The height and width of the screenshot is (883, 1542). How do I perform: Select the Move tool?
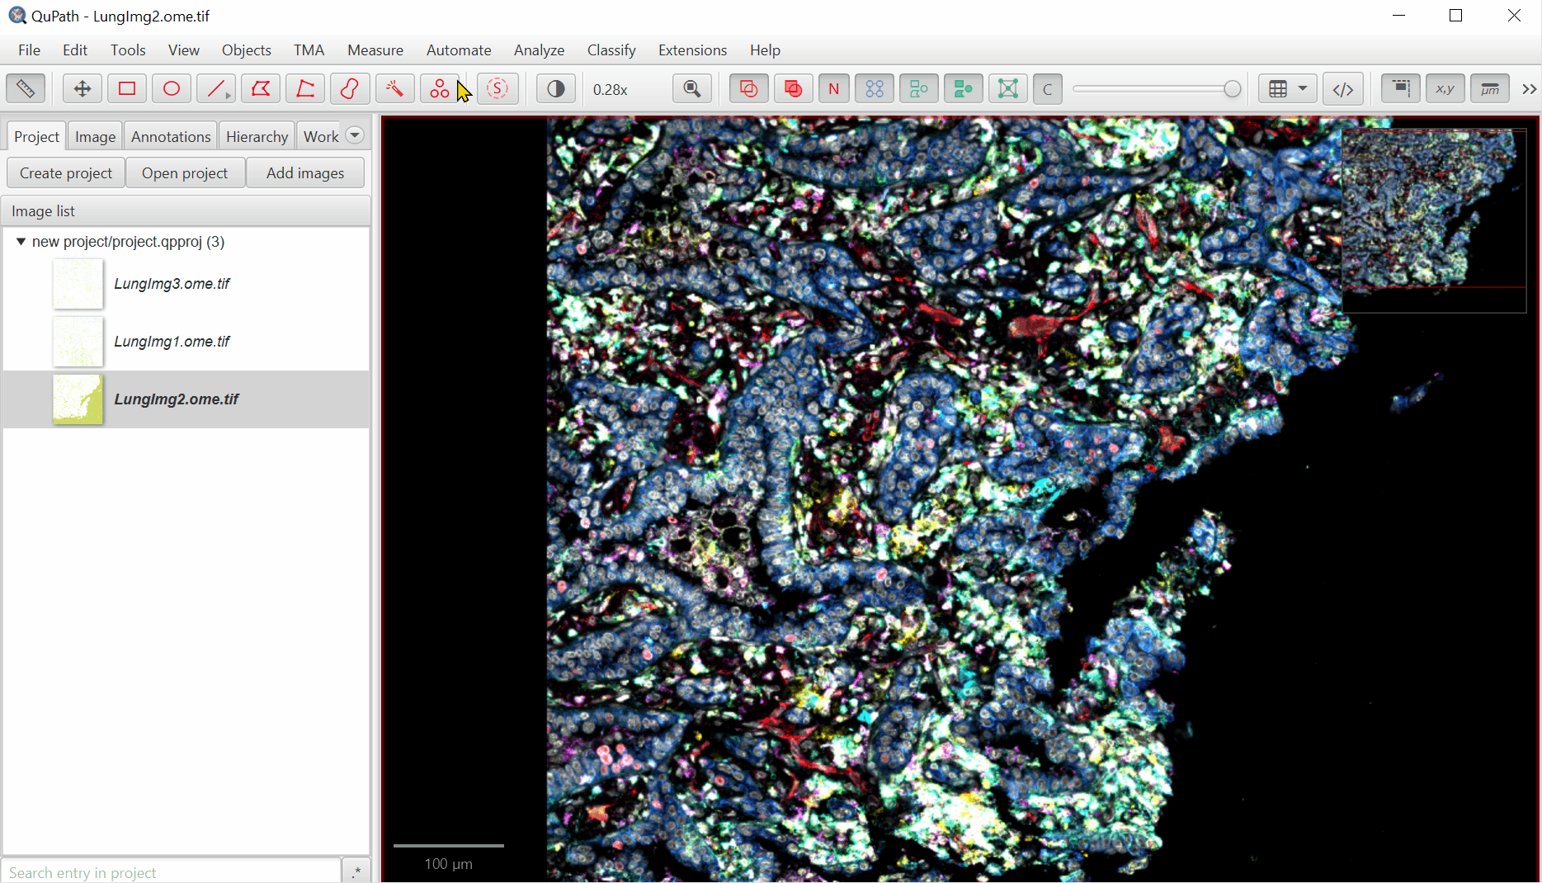pos(82,88)
